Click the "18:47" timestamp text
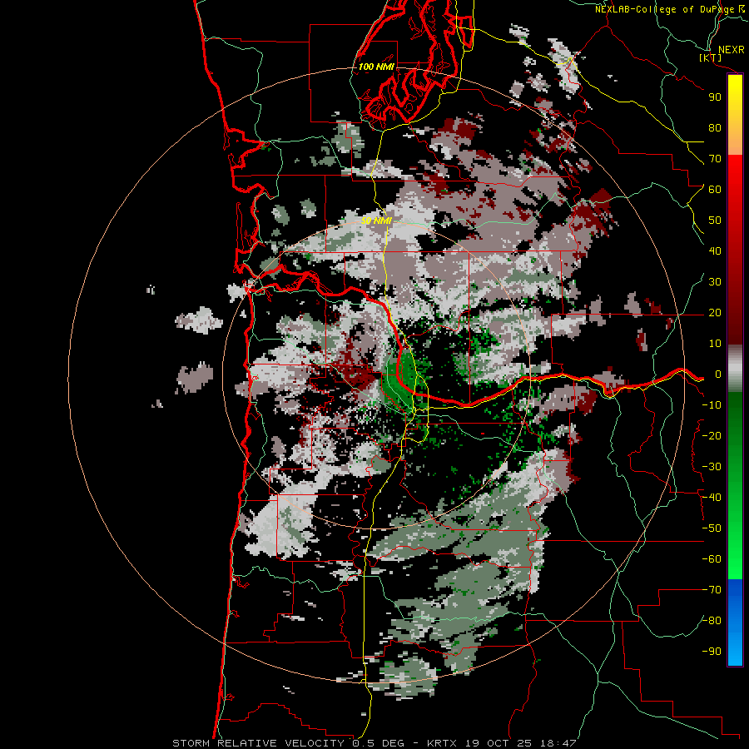 pyautogui.click(x=558, y=743)
